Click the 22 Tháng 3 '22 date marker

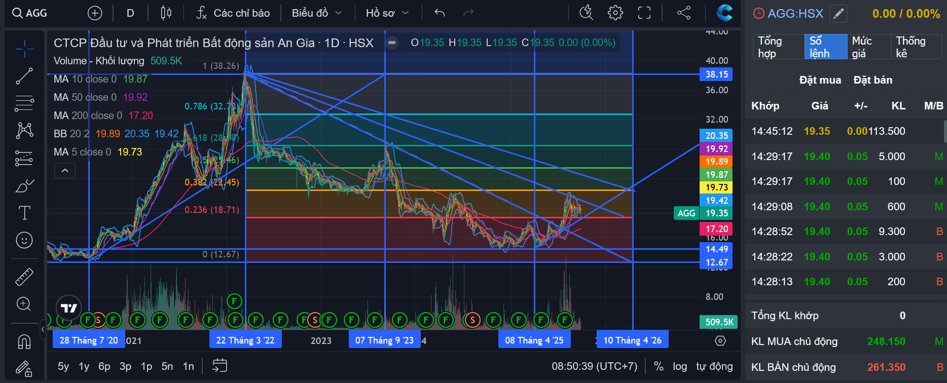click(245, 340)
